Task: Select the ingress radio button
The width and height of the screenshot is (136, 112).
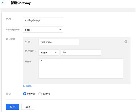Action: 24,94
